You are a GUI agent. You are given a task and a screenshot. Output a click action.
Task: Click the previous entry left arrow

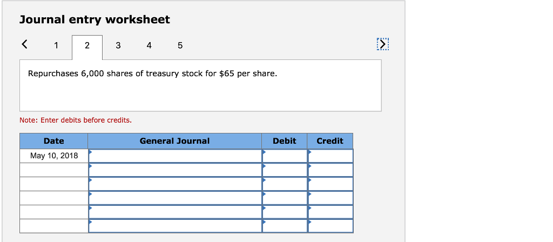24,45
